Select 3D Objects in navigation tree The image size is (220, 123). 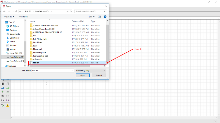(x=14, y=26)
